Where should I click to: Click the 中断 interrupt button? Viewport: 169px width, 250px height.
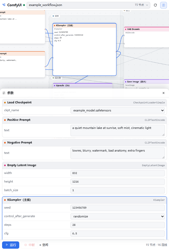pyautogui.click(x=29, y=245)
